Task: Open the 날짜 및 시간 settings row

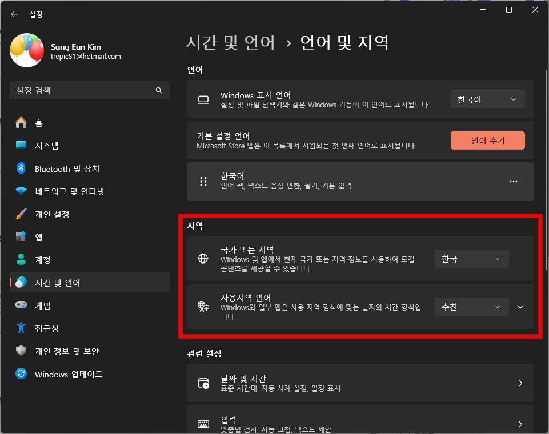Action: click(360, 383)
